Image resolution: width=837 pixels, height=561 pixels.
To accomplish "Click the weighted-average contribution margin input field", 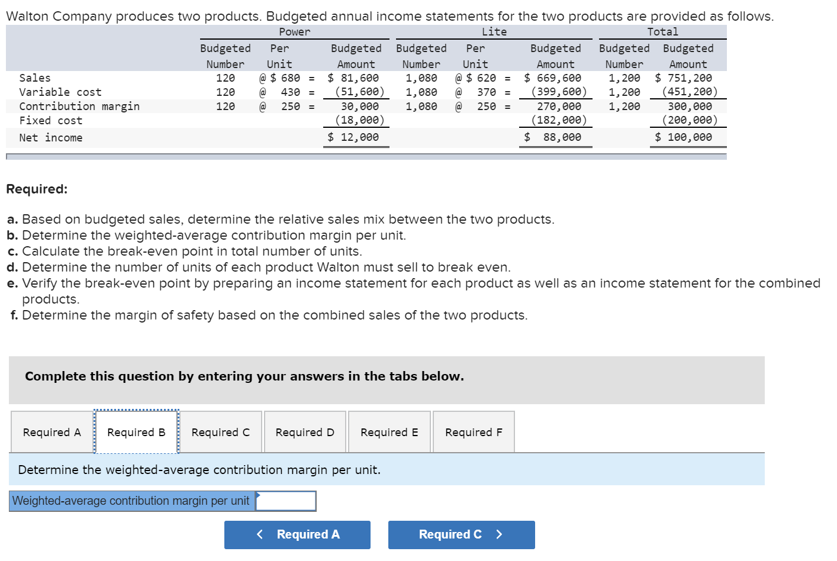I will 286,501.
